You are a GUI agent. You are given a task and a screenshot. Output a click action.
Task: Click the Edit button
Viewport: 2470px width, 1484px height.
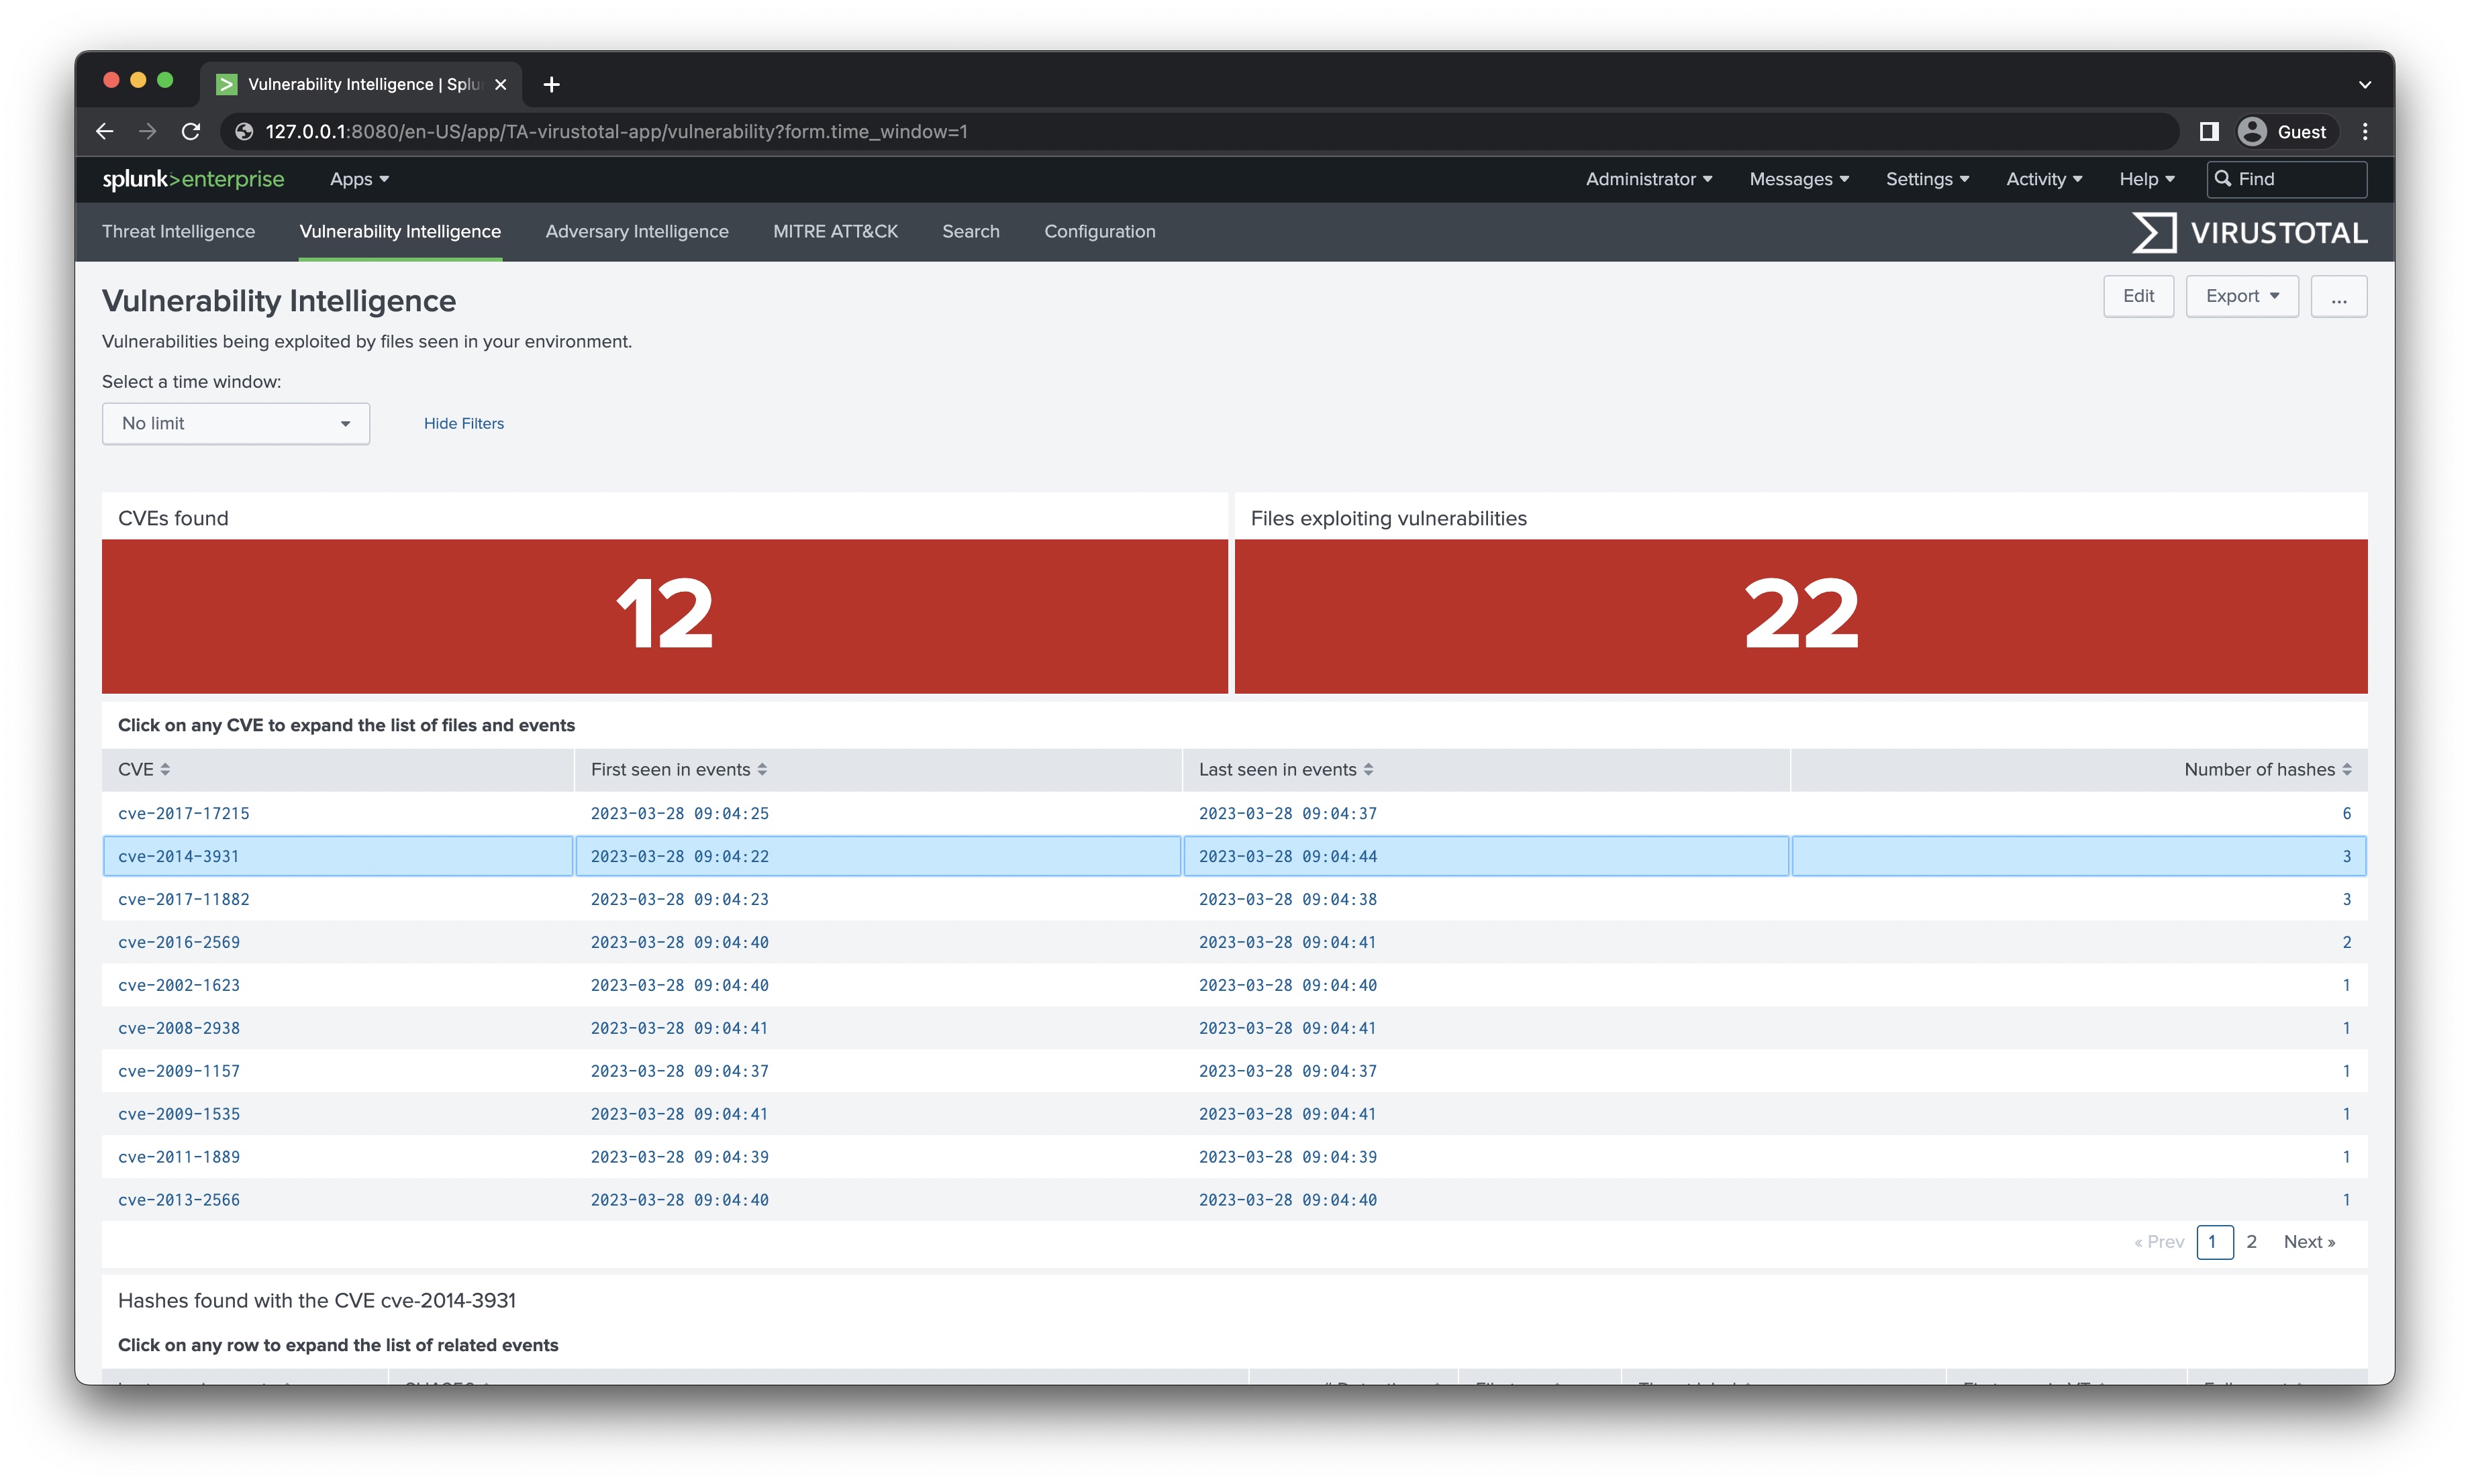coord(2138,296)
